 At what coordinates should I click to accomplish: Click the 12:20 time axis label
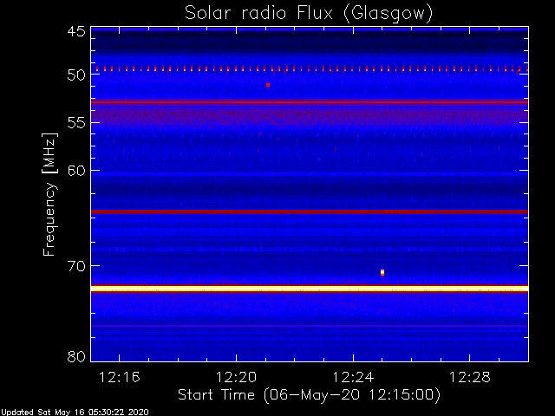(236, 378)
